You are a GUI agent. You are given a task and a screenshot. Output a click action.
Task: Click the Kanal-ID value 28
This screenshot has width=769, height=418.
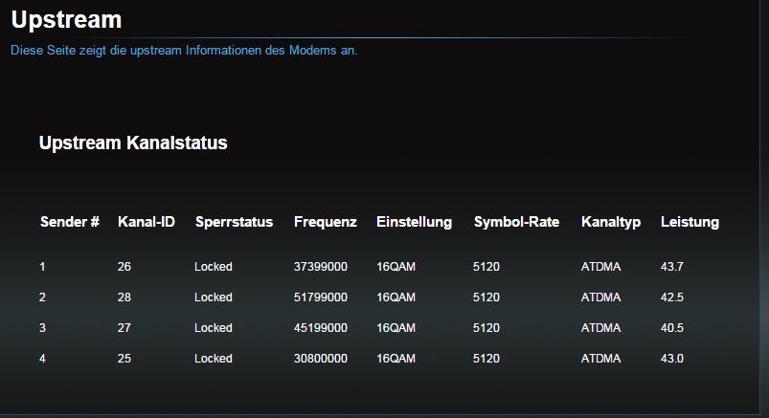tap(124, 297)
